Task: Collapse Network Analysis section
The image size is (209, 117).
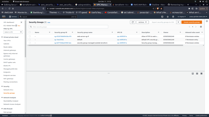Action: tap(2, 97)
